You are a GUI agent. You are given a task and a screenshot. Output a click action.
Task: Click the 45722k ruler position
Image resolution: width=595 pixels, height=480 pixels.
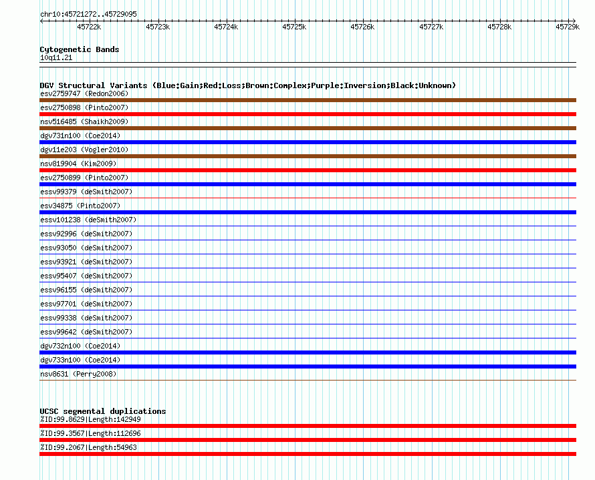point(89,27)
